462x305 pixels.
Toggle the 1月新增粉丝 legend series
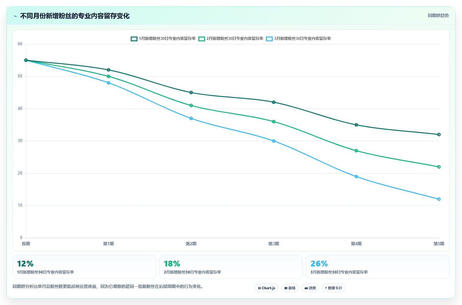point(163,39)
